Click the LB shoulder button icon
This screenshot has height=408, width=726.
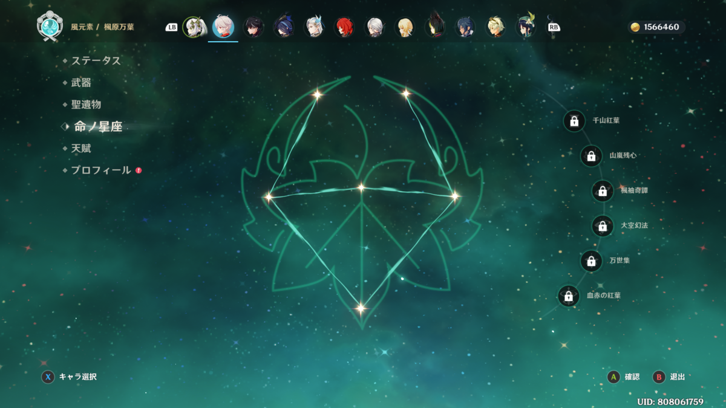click(x=172, y=27)
